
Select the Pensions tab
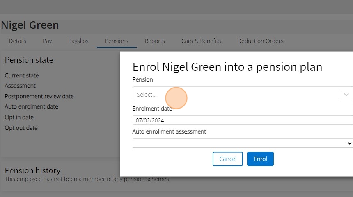117,41
